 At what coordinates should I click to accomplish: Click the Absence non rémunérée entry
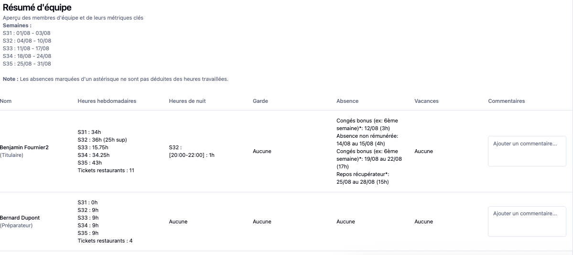pos(368,140)
